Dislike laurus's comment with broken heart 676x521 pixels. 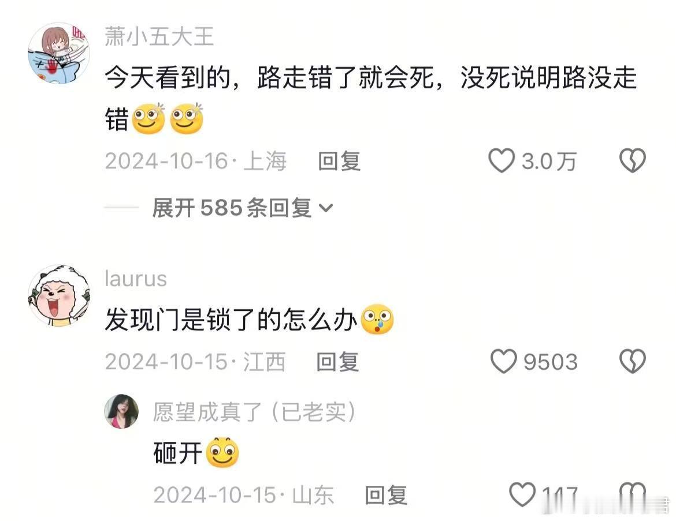pos(633,361)
